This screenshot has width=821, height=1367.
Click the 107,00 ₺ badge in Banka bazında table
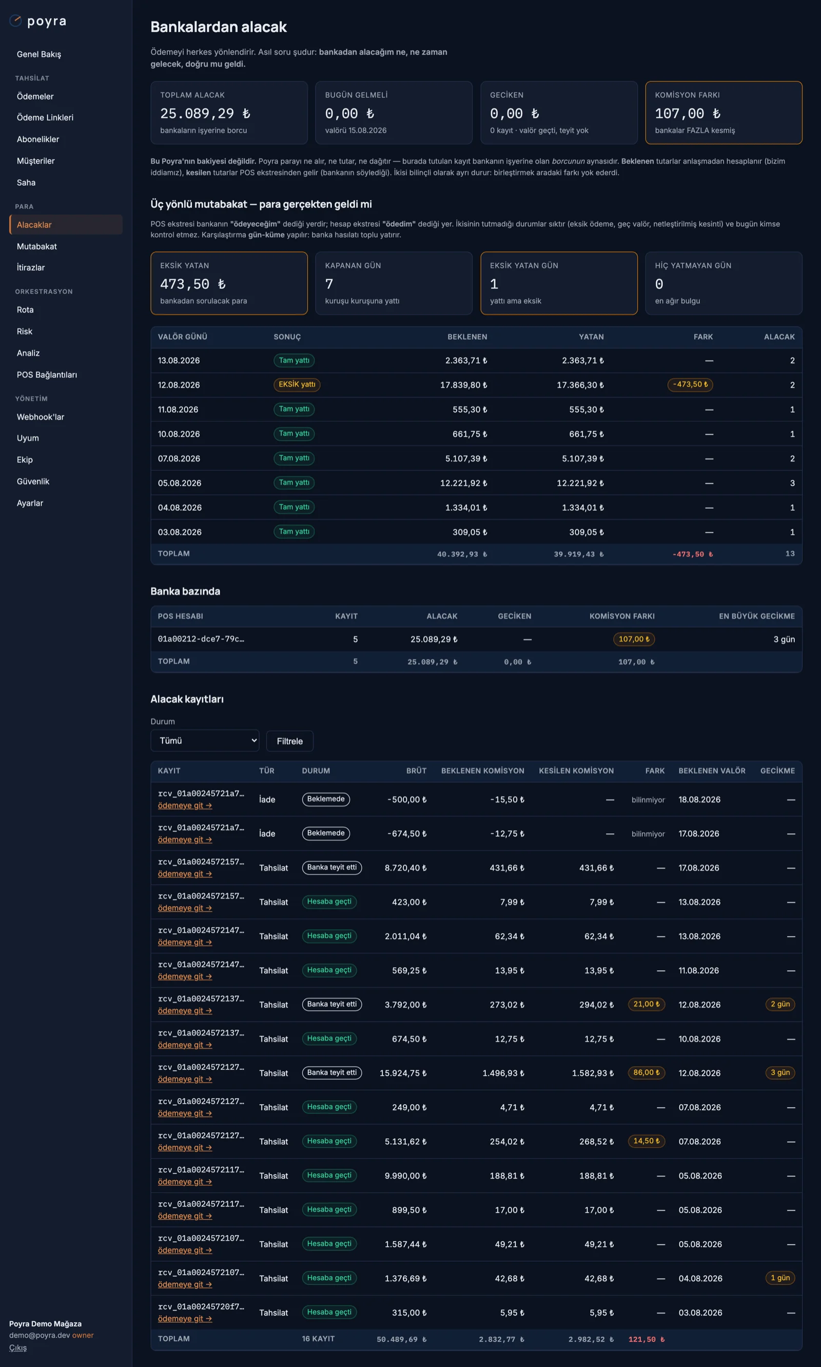click(x=634, y=639)
